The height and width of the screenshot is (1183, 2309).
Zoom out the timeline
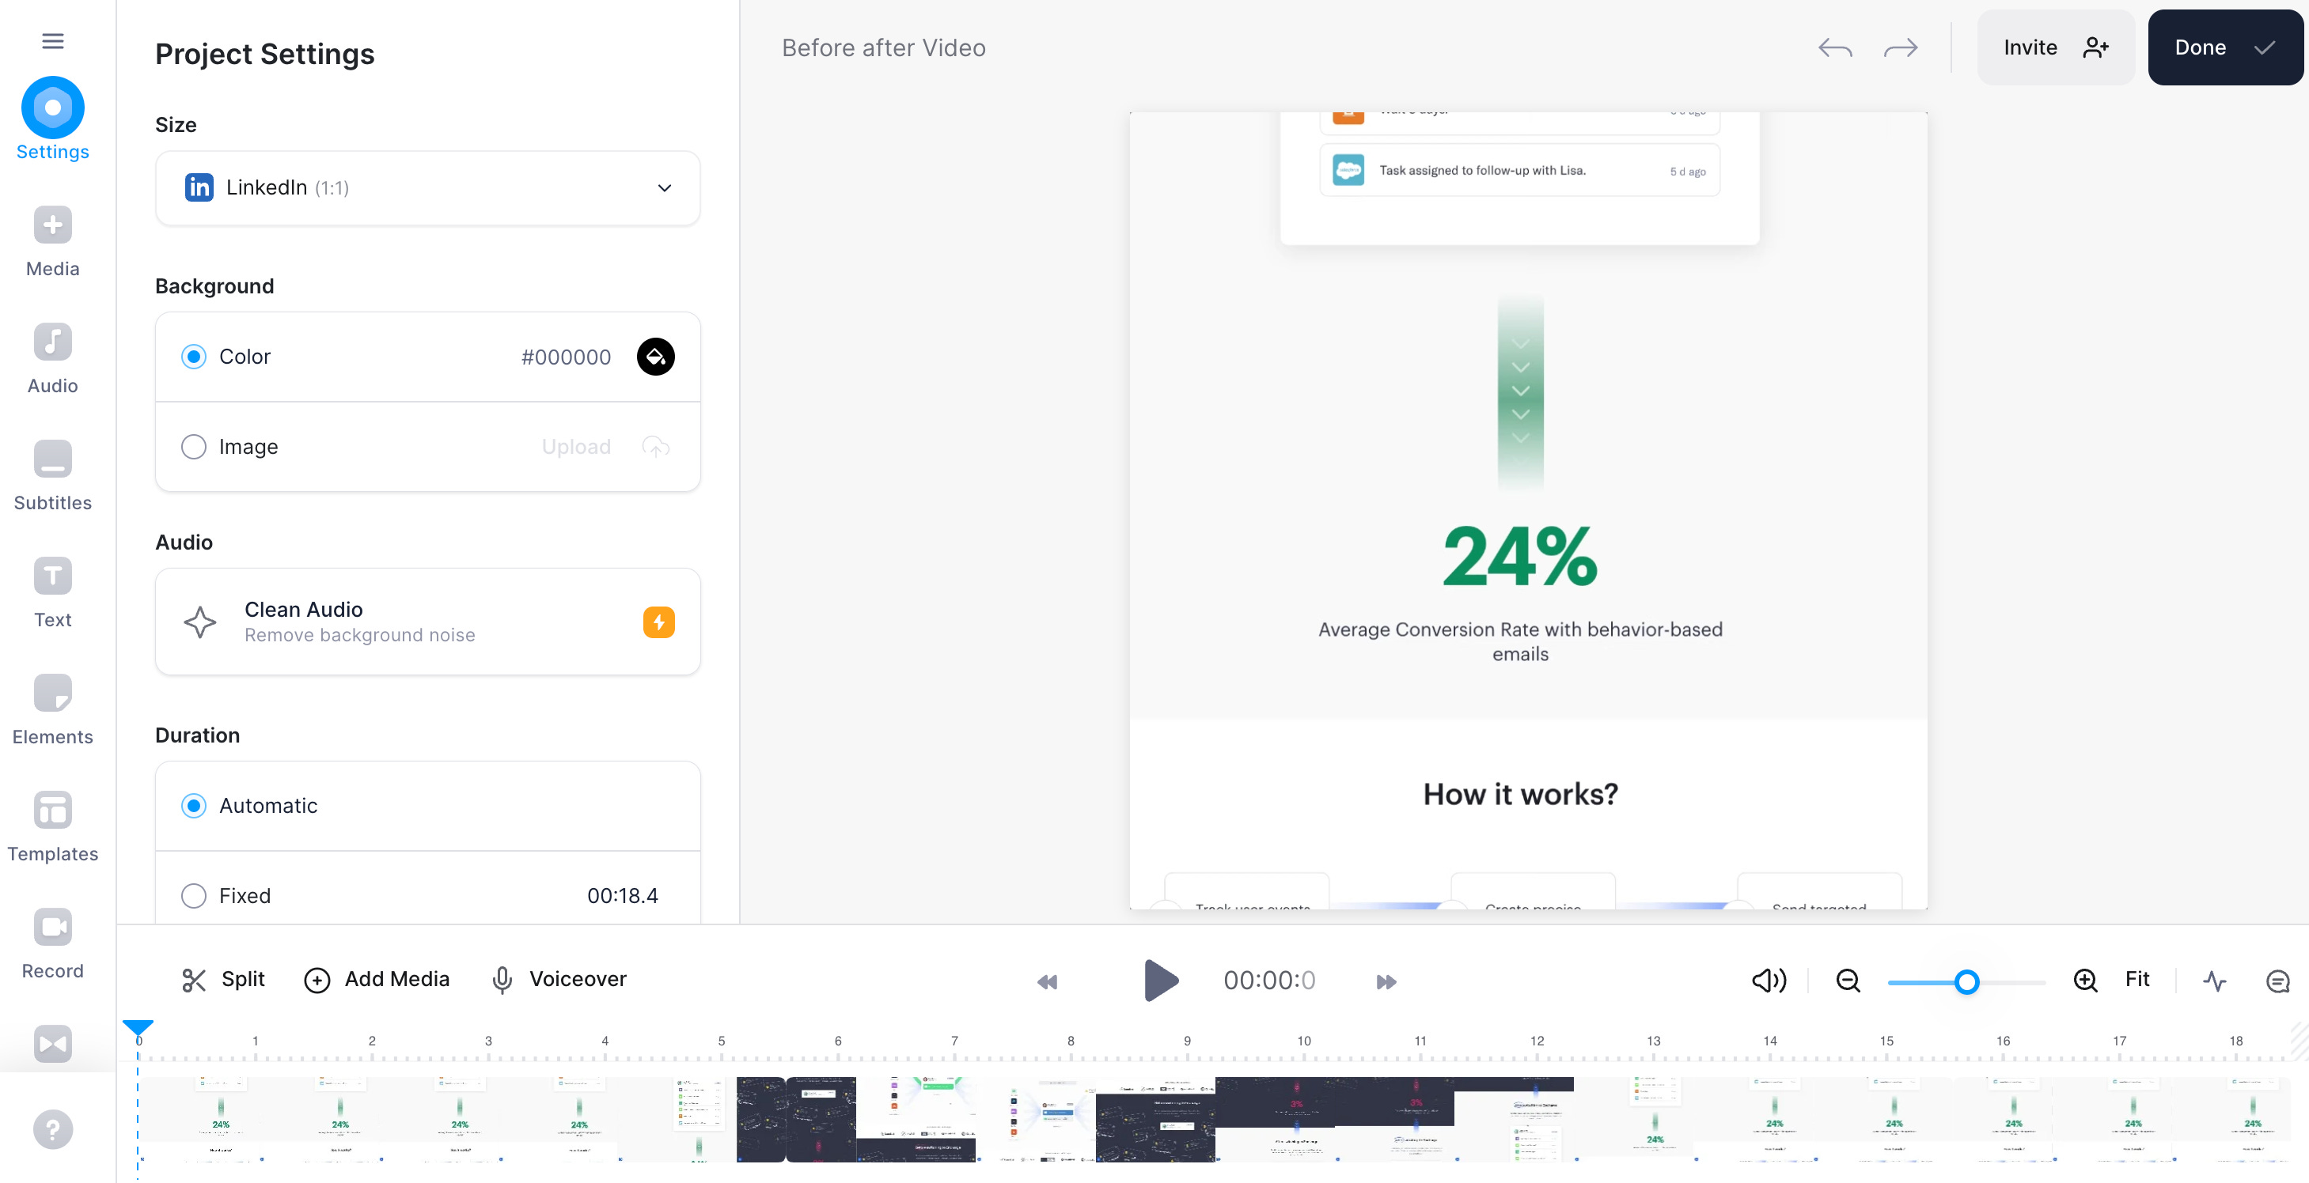pyautogui.click(x=1848, y=981)
